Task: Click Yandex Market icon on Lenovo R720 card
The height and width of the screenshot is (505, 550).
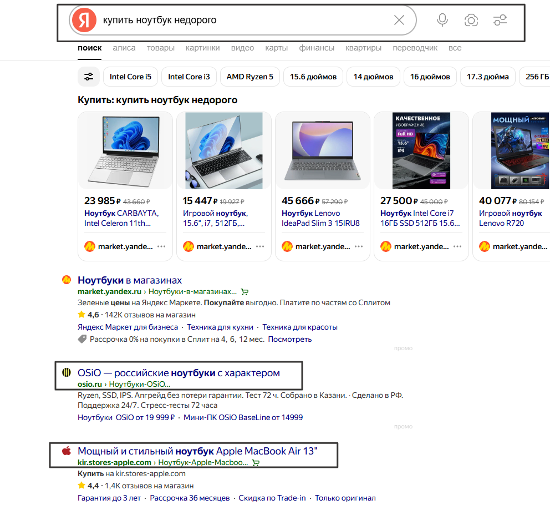Action: point(485,246)
